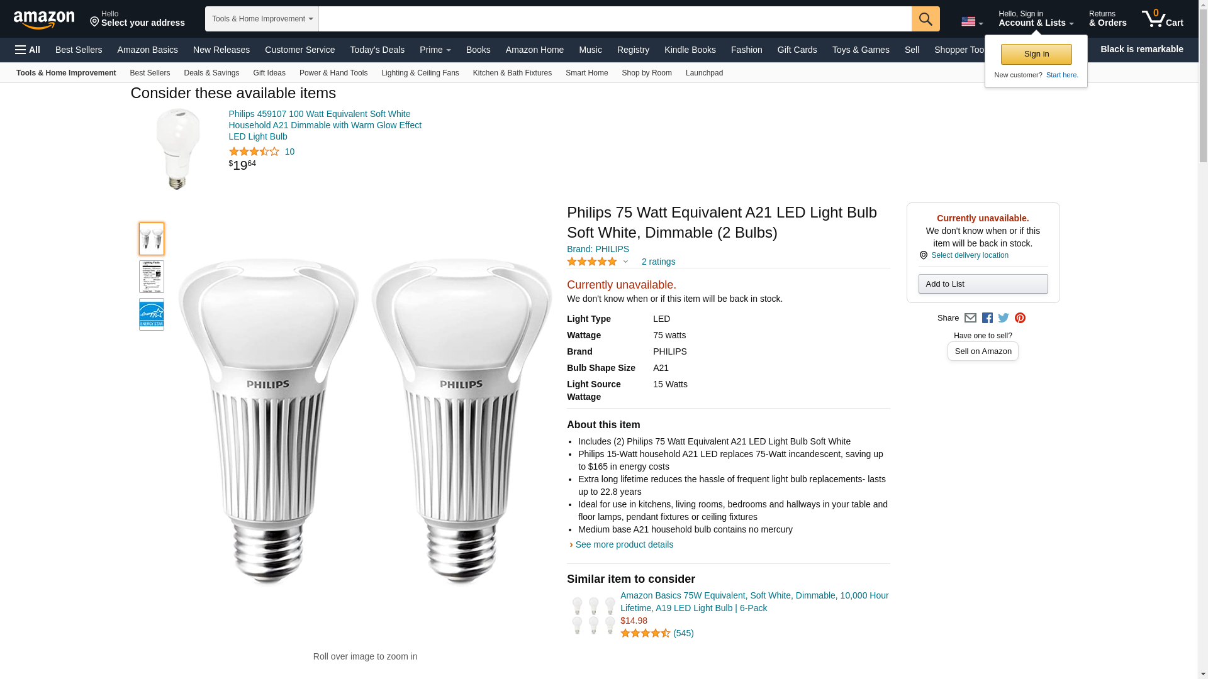
Task: Click Sell on Amazon button
Action: [x=983, y=351]
